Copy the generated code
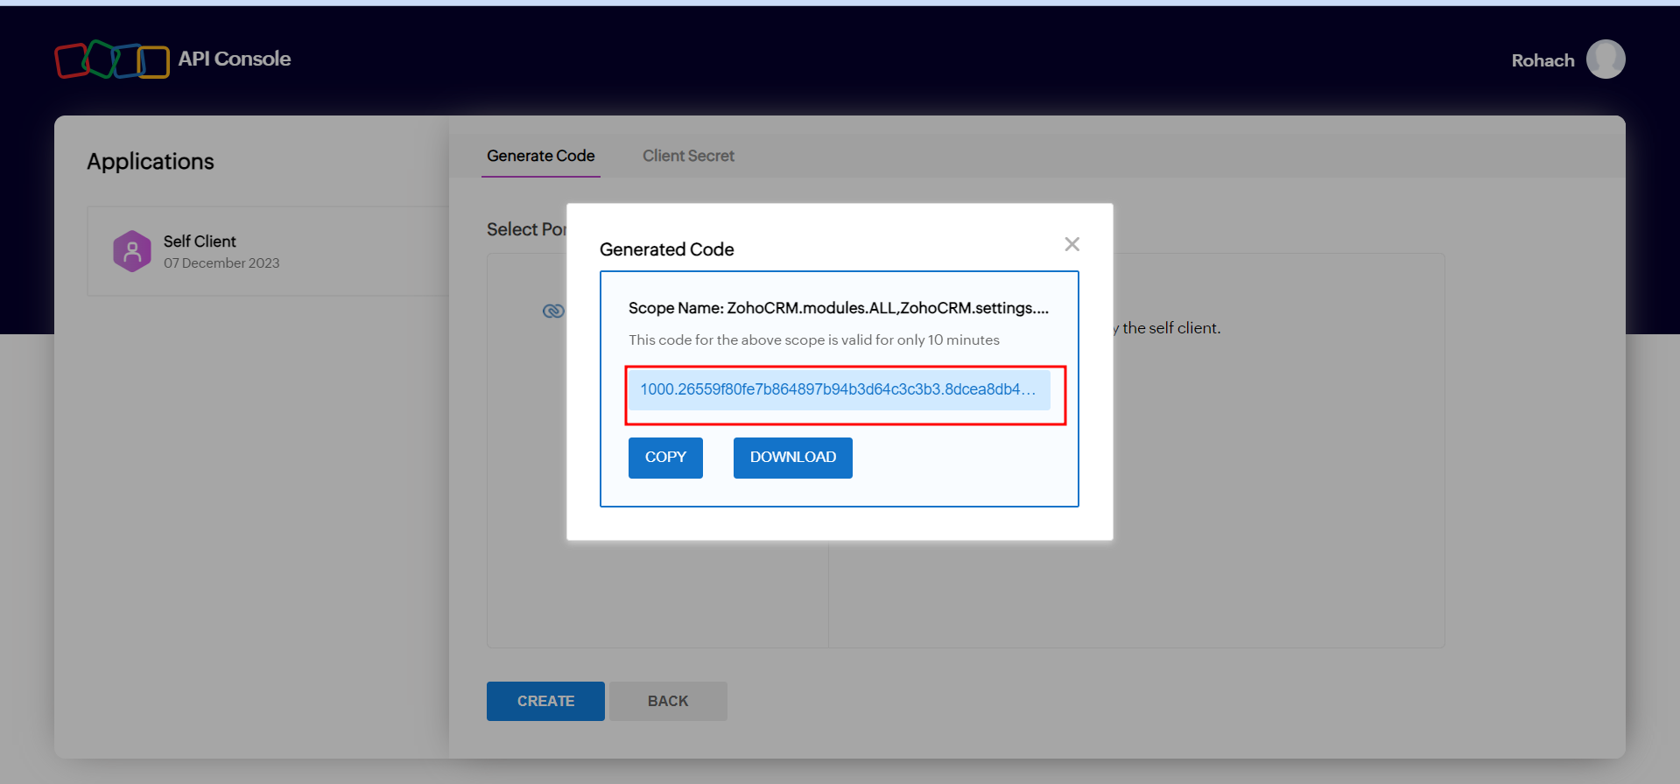 [x=665, y=458]
